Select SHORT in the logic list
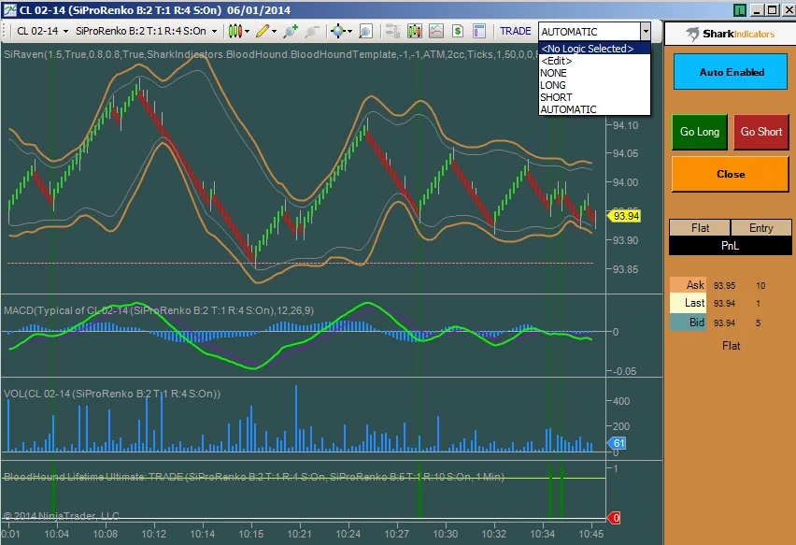Image resolution: width=796 pixels, height=545 pixels. (x=594, y=97)
